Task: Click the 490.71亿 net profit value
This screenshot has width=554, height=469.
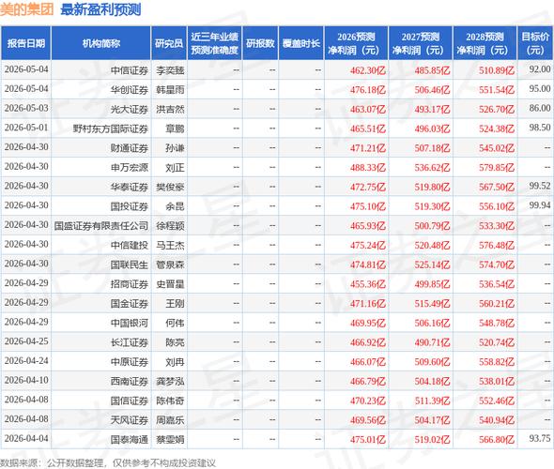Action: [x=432, y=342]
